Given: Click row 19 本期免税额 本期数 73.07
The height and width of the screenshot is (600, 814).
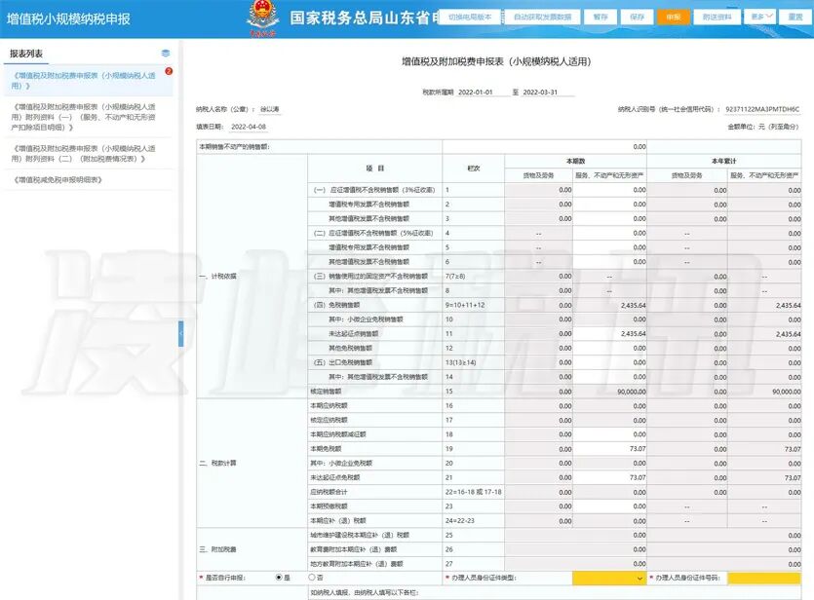Looking at the screenshot, I should (x=609, y=449).
